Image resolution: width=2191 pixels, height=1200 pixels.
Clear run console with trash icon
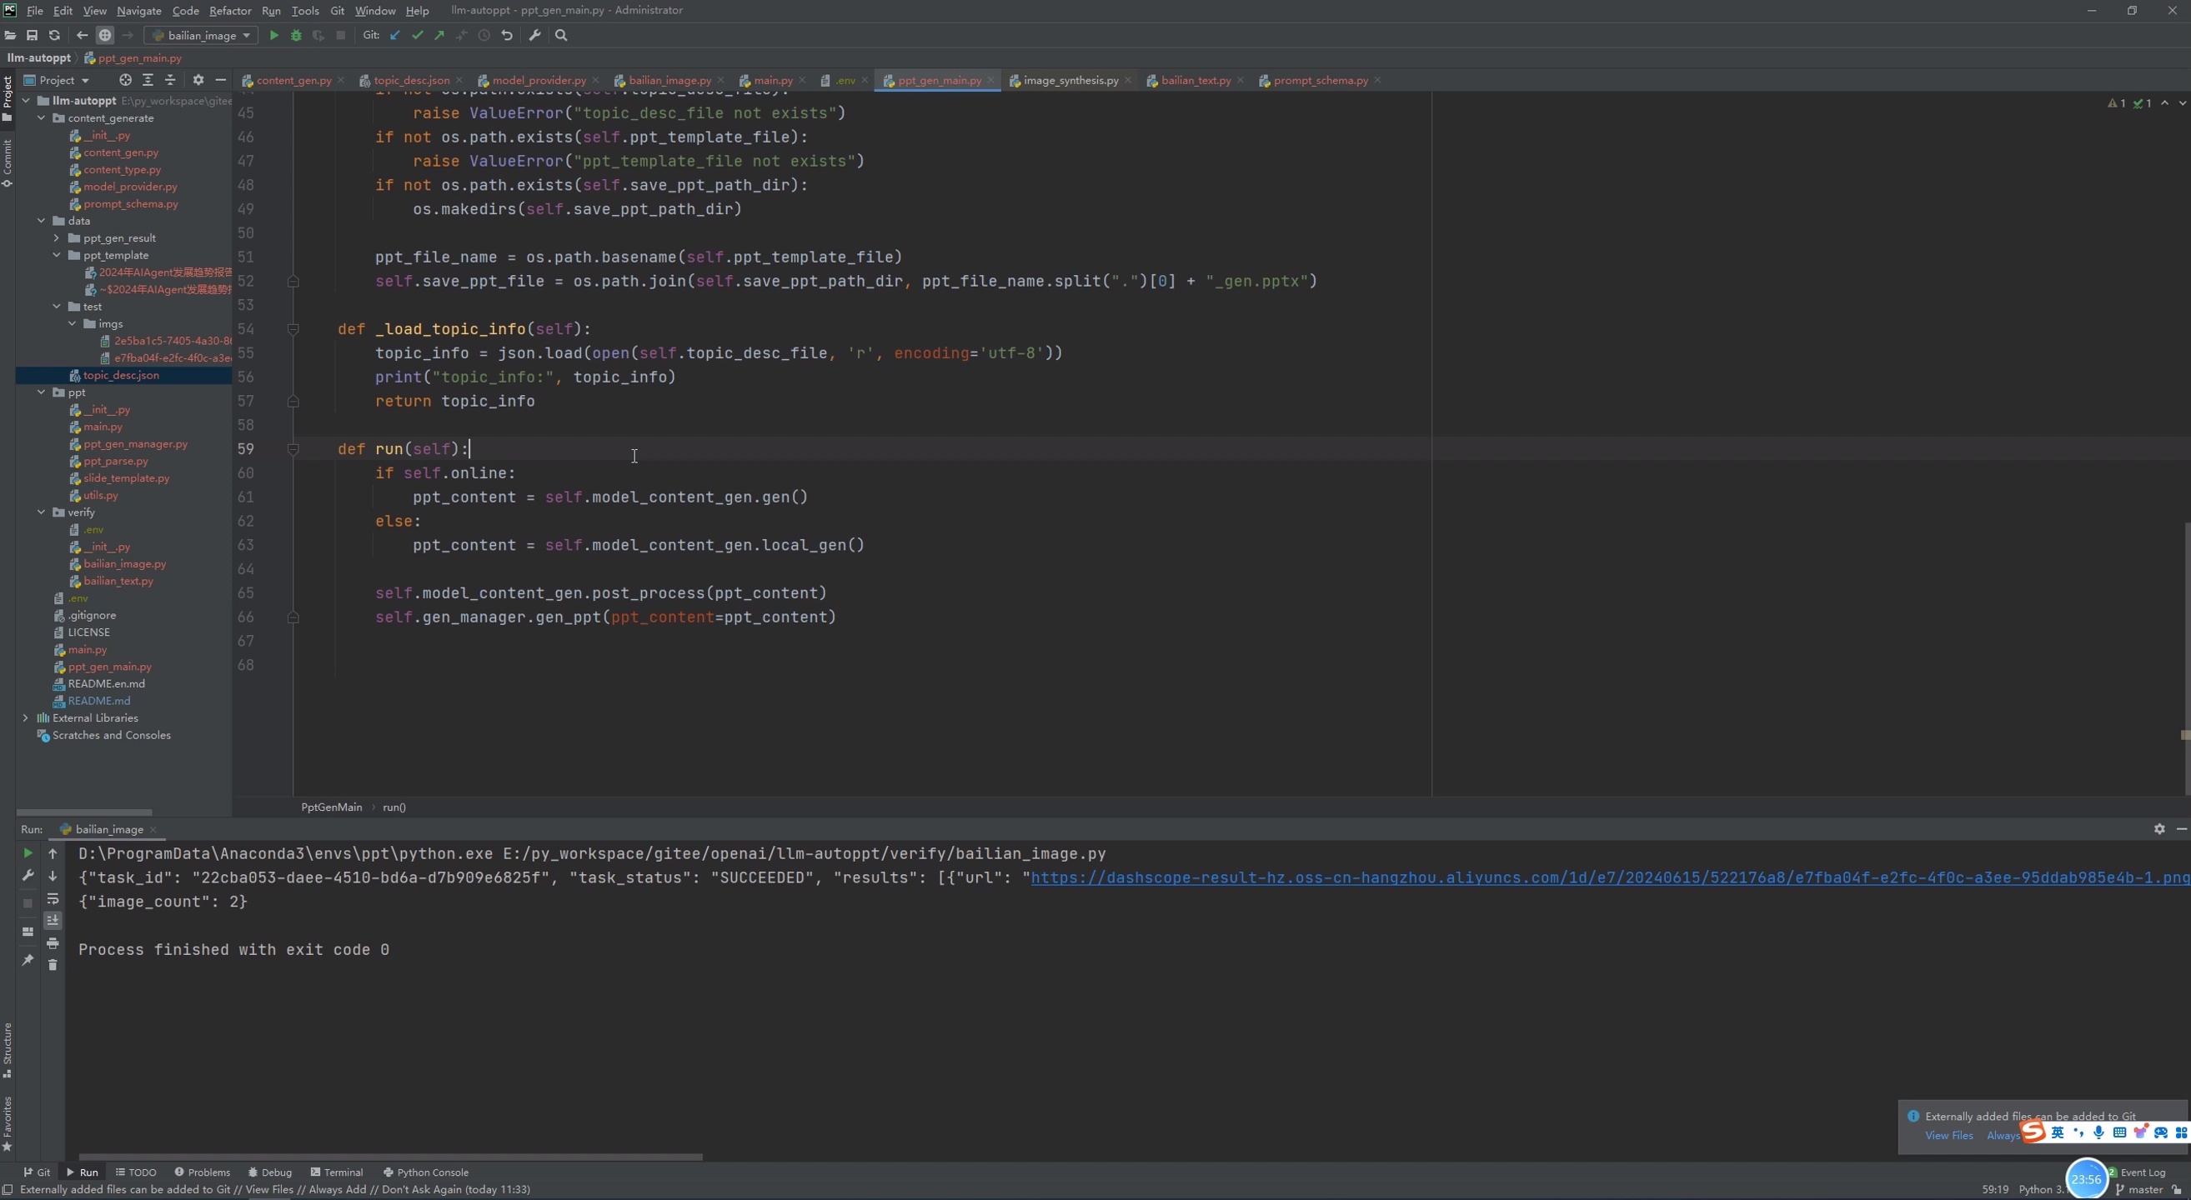(53, 966)
